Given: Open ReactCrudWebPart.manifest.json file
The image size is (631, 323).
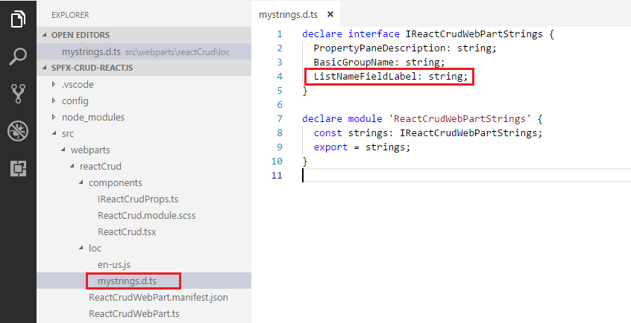Looking at the screenshot, I should pos(158,297).
